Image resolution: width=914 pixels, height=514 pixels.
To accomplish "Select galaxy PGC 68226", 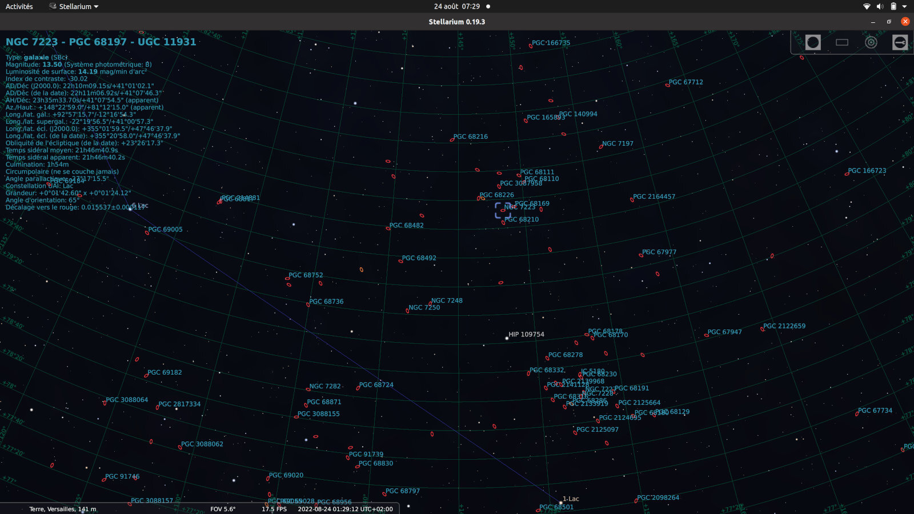I will (496, 195).
